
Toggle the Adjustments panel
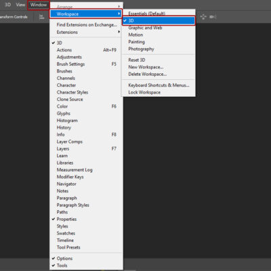point(86,57)
